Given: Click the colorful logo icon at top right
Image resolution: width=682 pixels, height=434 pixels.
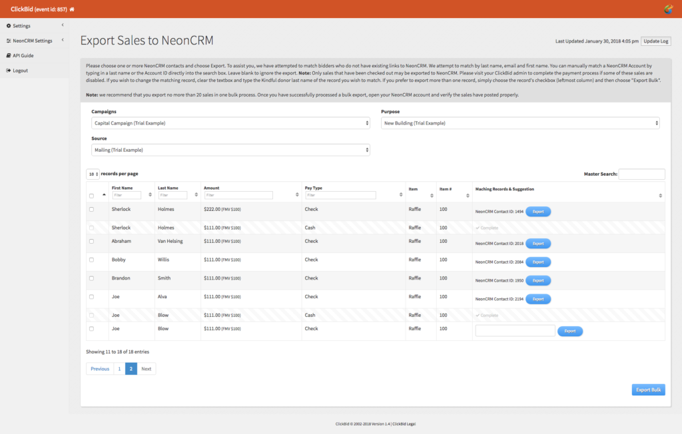Looking at the screenshot, I should coord(668,9).
